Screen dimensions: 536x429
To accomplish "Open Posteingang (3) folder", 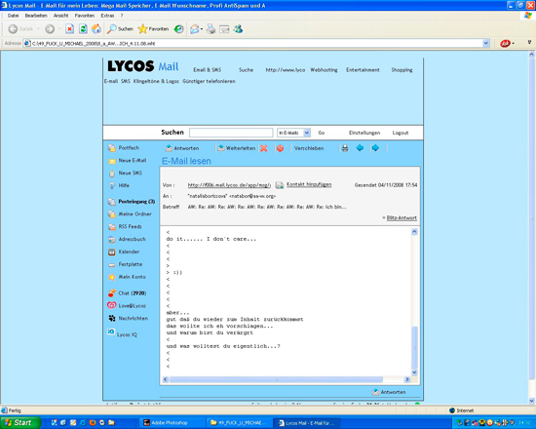I will [132, 202].
